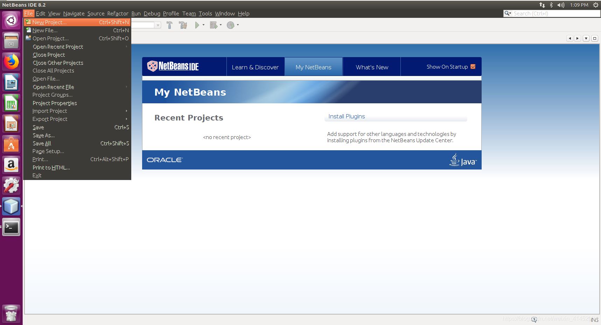Click the Debug Project toolbar icon
The width and height of the screenshot is (601, 325).
213,25
